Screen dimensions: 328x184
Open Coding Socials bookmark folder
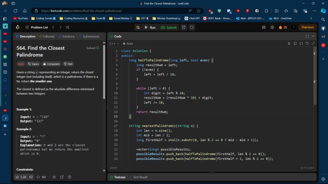43,18
